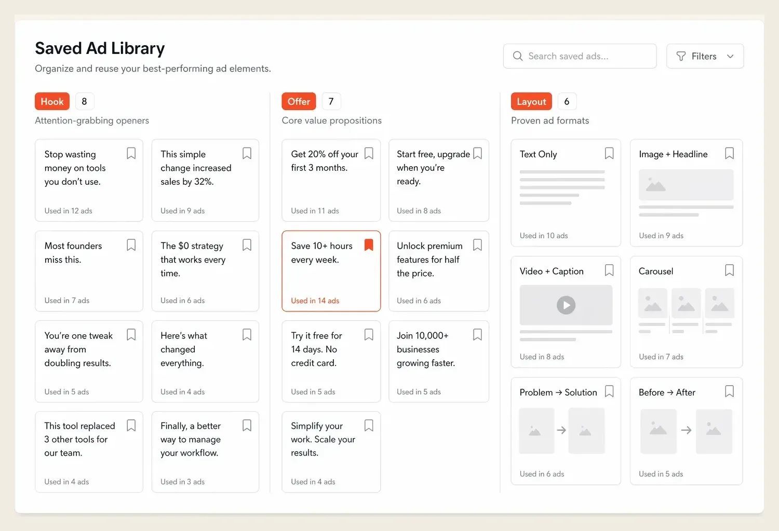Bookmark the Problem → Solution layout

click(609, 391)
